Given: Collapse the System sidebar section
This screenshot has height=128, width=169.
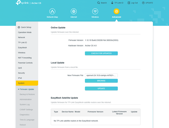Looking at the screenshot, I should (27, 83).
